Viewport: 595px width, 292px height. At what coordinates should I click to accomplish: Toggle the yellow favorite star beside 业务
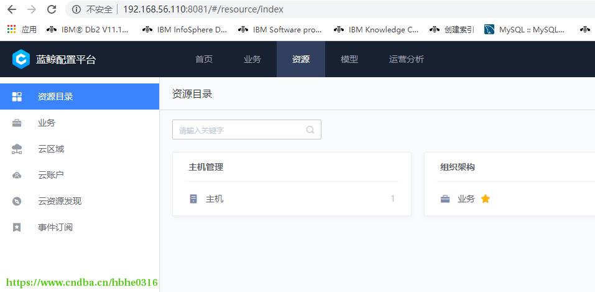pyautogui.click(x=485, y=199)
